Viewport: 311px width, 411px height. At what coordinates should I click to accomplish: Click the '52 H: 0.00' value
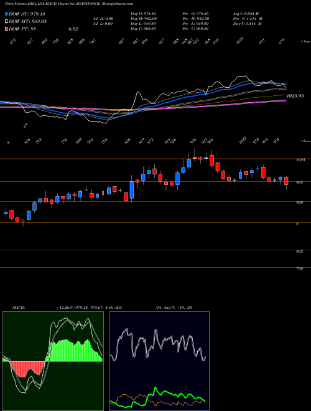pos(103,19)
